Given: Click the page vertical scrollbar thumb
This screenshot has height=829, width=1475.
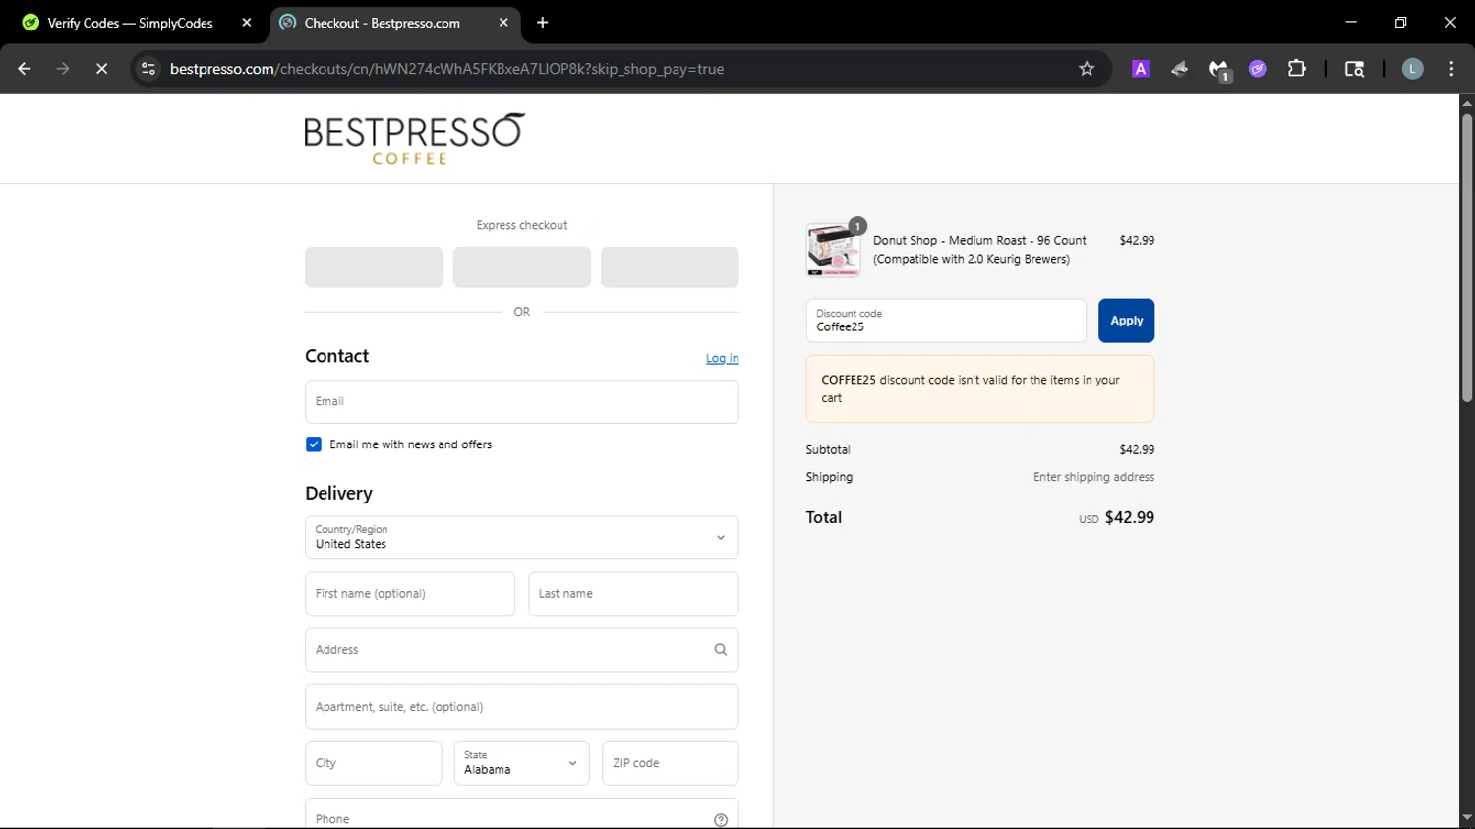Looking at the screenshot, I should (1467, 259).
